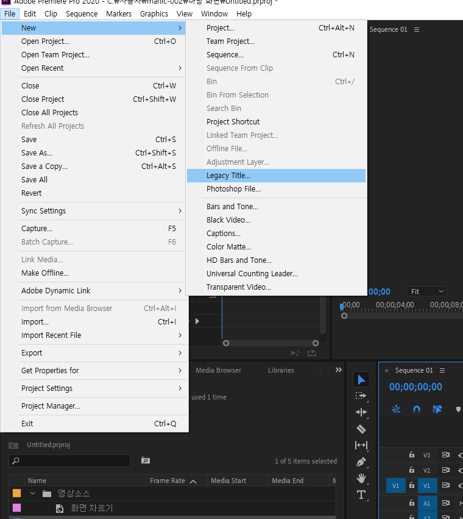Click the project panel search field
This screenshot has width=463, height=519.
click(x=69, y=460)
